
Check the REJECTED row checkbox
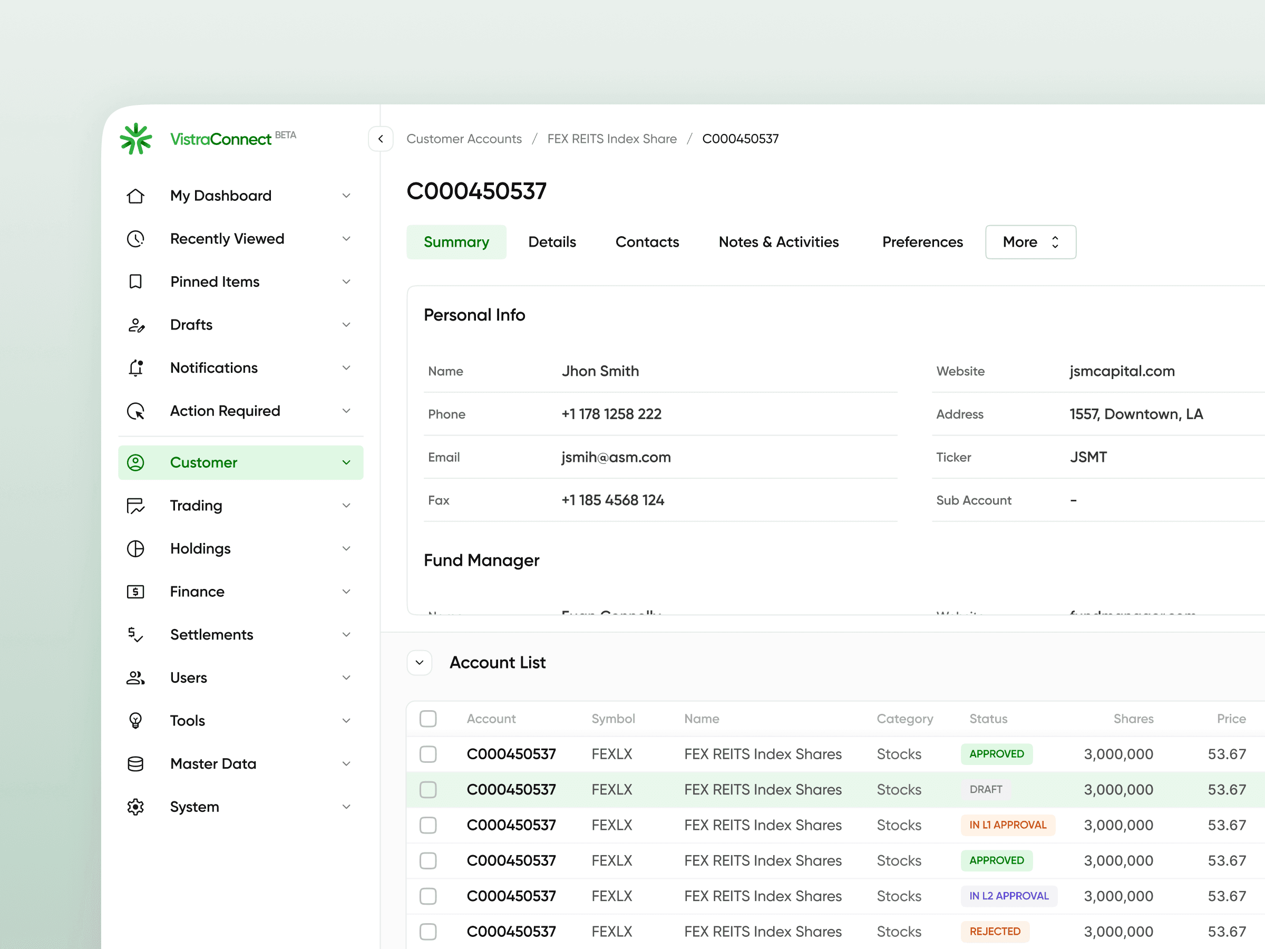[429, 931]
